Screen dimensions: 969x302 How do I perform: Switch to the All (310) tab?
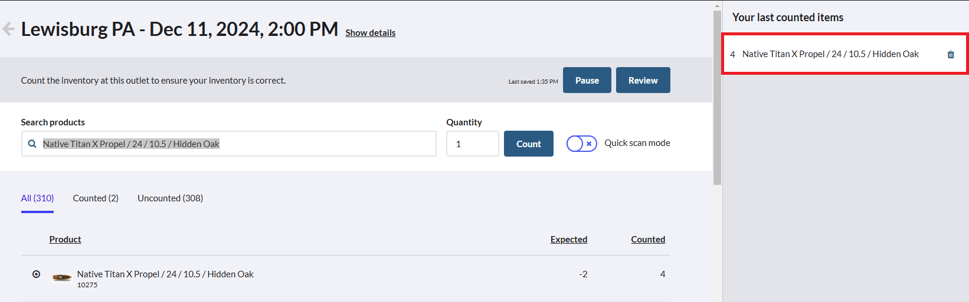(x=37, y=198)
